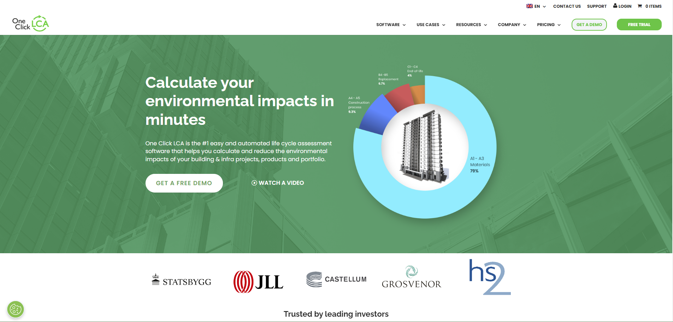Click the shopping cart icon
Image resolution: width=673 pixels, height=322 pixels.
pyautogui.click(x=640, y=6)
